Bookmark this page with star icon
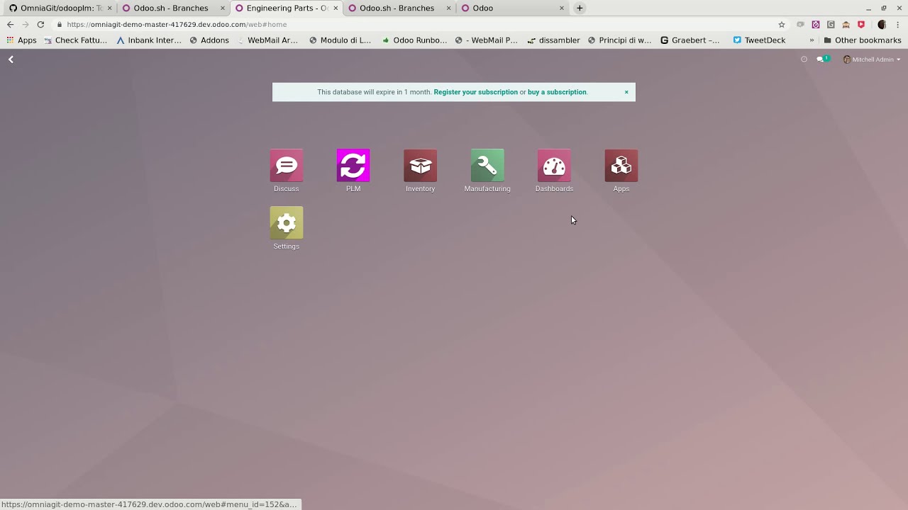This screenshot has height=510, width=908. pos(782,24)
